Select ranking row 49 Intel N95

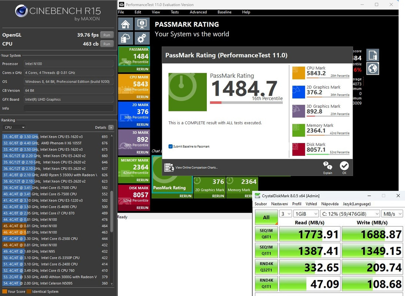(x=55, y=251)
